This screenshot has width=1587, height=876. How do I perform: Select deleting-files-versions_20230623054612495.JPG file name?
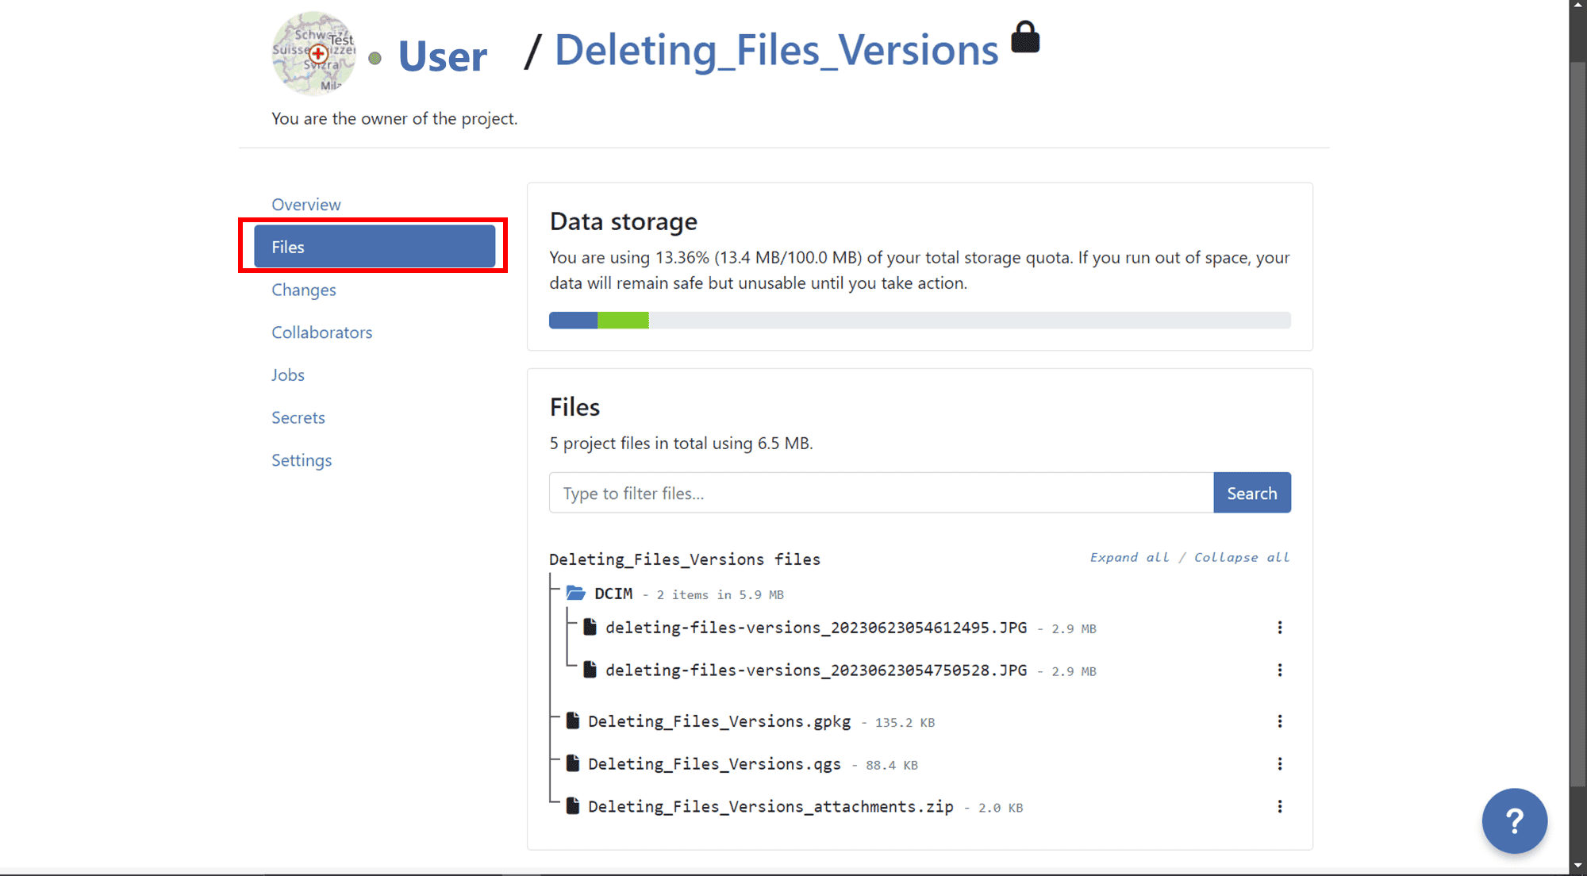816,628
